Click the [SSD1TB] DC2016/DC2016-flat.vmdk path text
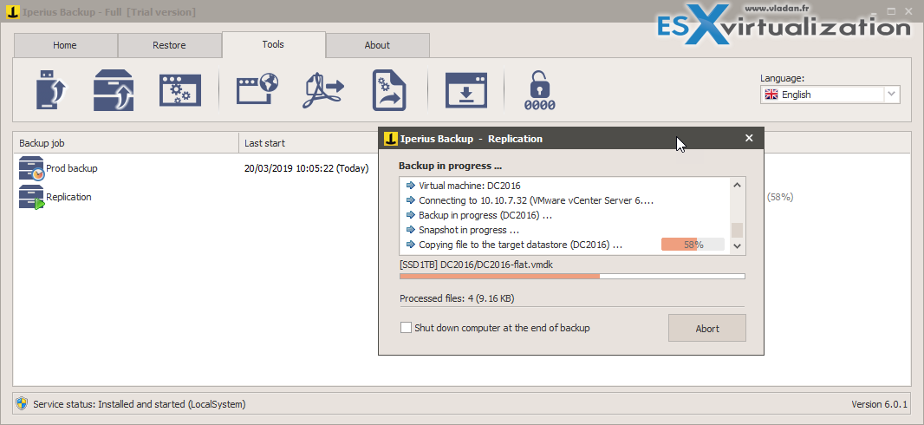Screen dimensions: 924x425 (476, 265)
